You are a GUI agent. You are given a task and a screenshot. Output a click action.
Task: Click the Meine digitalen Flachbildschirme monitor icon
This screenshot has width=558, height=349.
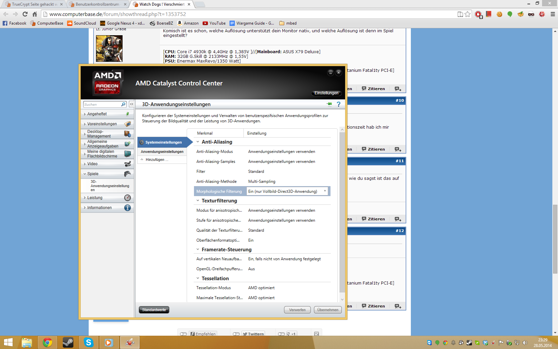128,154
